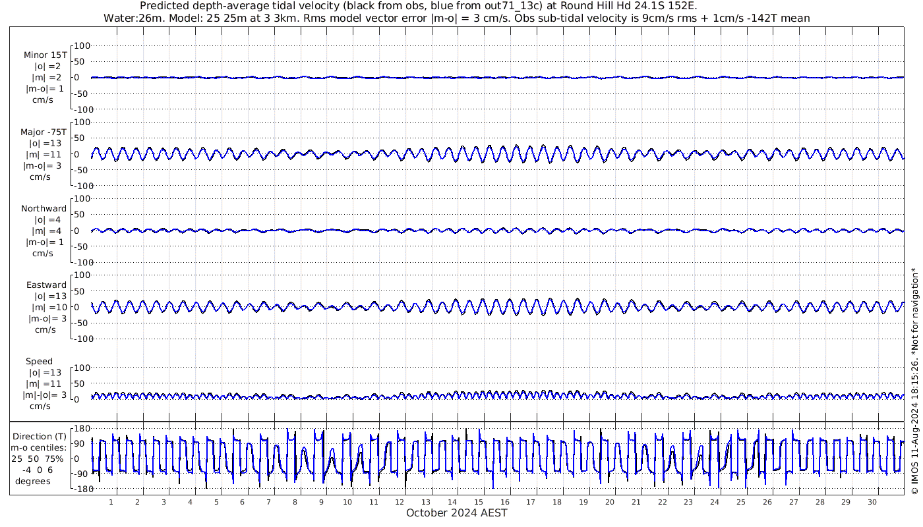Click the -90 tick on the Direction axis

point(81,474)
